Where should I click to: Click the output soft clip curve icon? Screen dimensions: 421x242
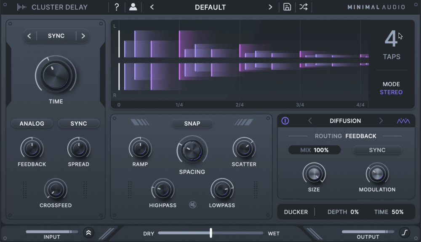[404, 232]
